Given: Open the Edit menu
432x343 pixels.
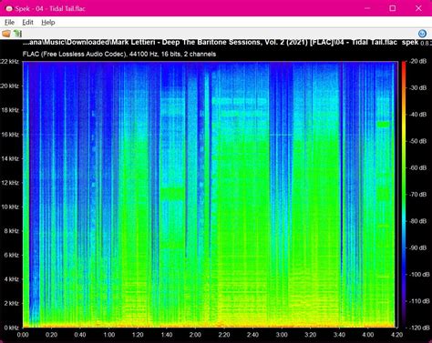Looking at the screenshot, I should (27, 22).
